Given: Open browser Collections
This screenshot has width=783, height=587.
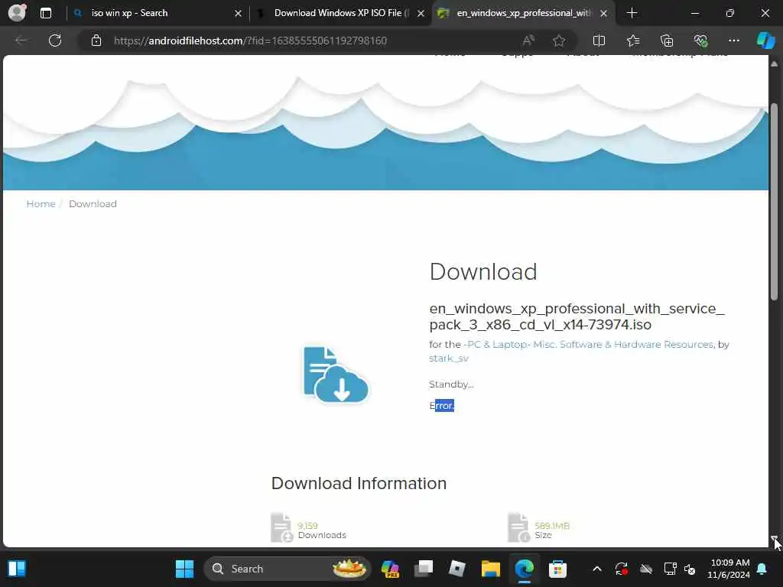Looking at the screenshot, I should [667, 41].
